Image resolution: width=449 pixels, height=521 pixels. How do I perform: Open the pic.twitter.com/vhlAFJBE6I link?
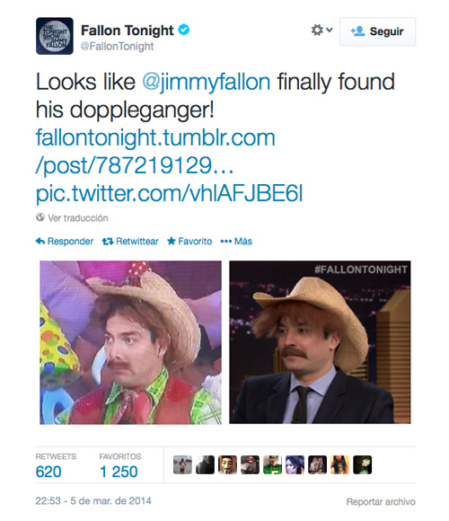click(170, 193)
